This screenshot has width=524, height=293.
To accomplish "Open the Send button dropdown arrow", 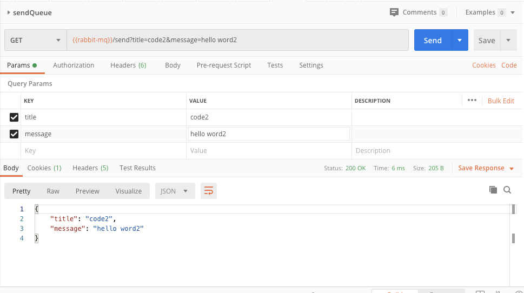I will click(x=460, y=40).
